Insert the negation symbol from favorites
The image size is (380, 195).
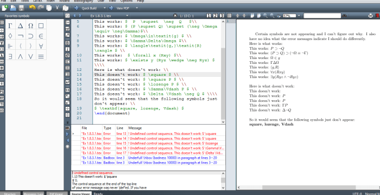pos(21,36)
